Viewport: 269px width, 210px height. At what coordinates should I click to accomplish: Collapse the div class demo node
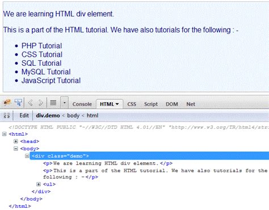[27, 156]
